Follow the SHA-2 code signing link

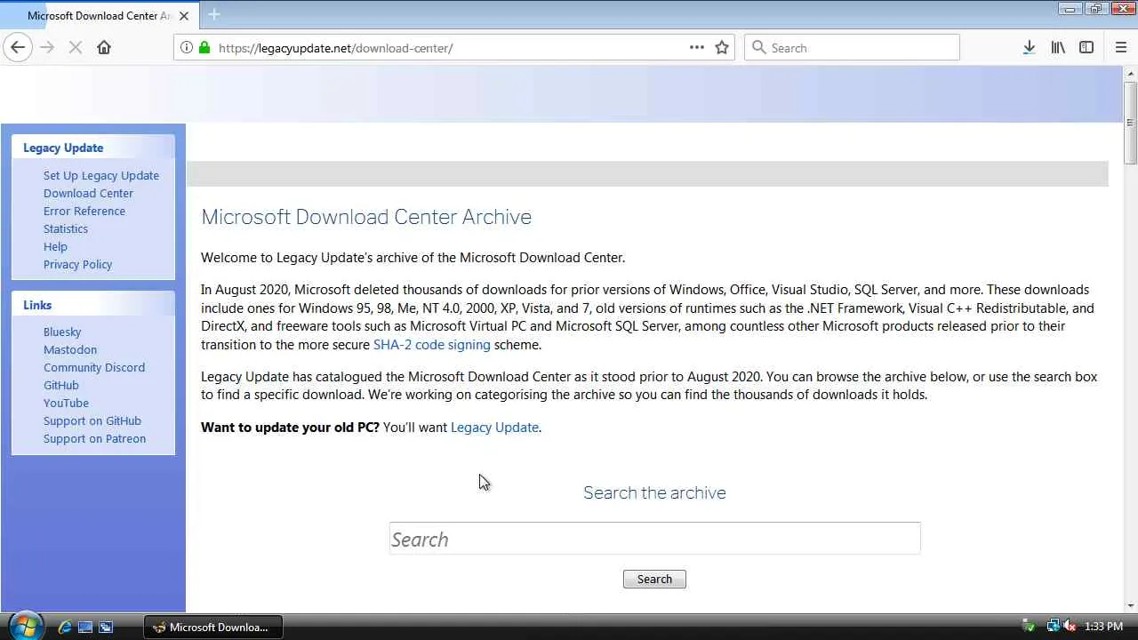pyautogui.click(x=432, y=345)
